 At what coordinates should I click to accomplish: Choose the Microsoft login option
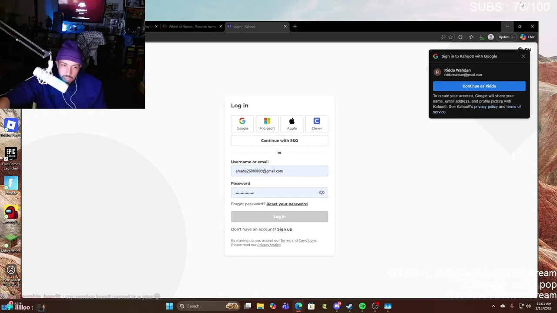click(267, 123)
